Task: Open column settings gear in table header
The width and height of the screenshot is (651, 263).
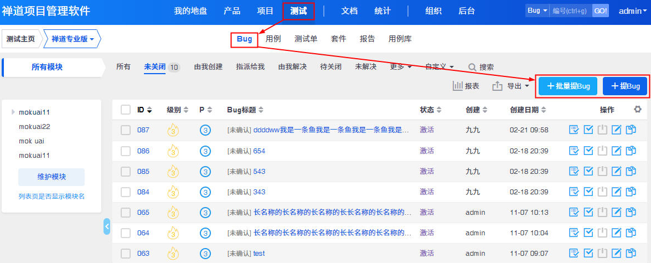Action: point(637,109)
